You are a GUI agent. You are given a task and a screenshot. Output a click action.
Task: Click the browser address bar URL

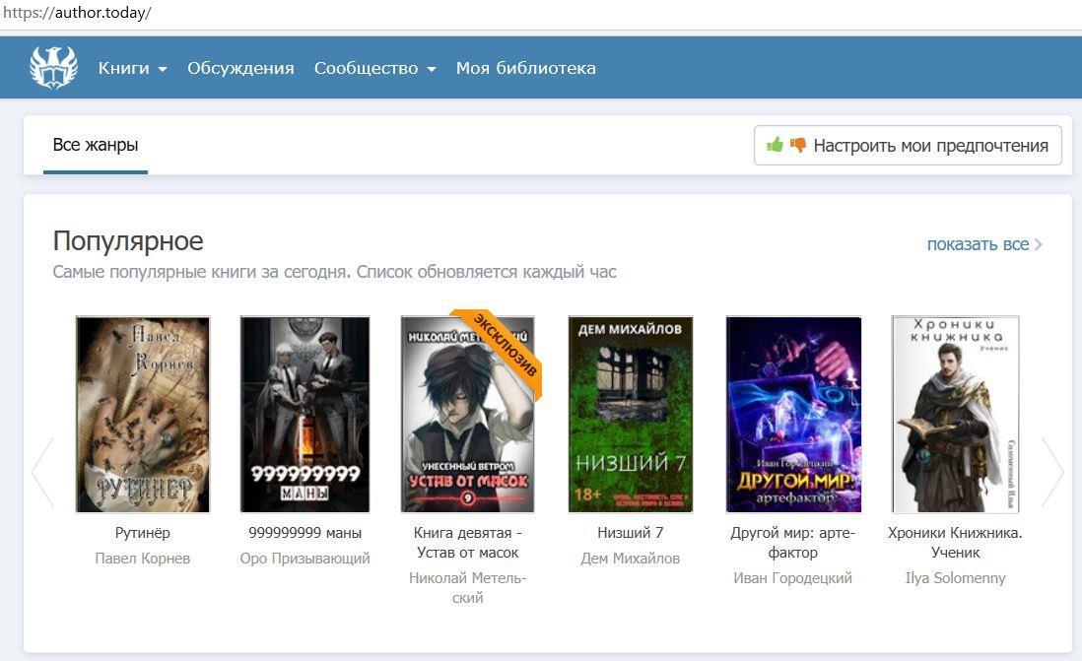(77, 14)
